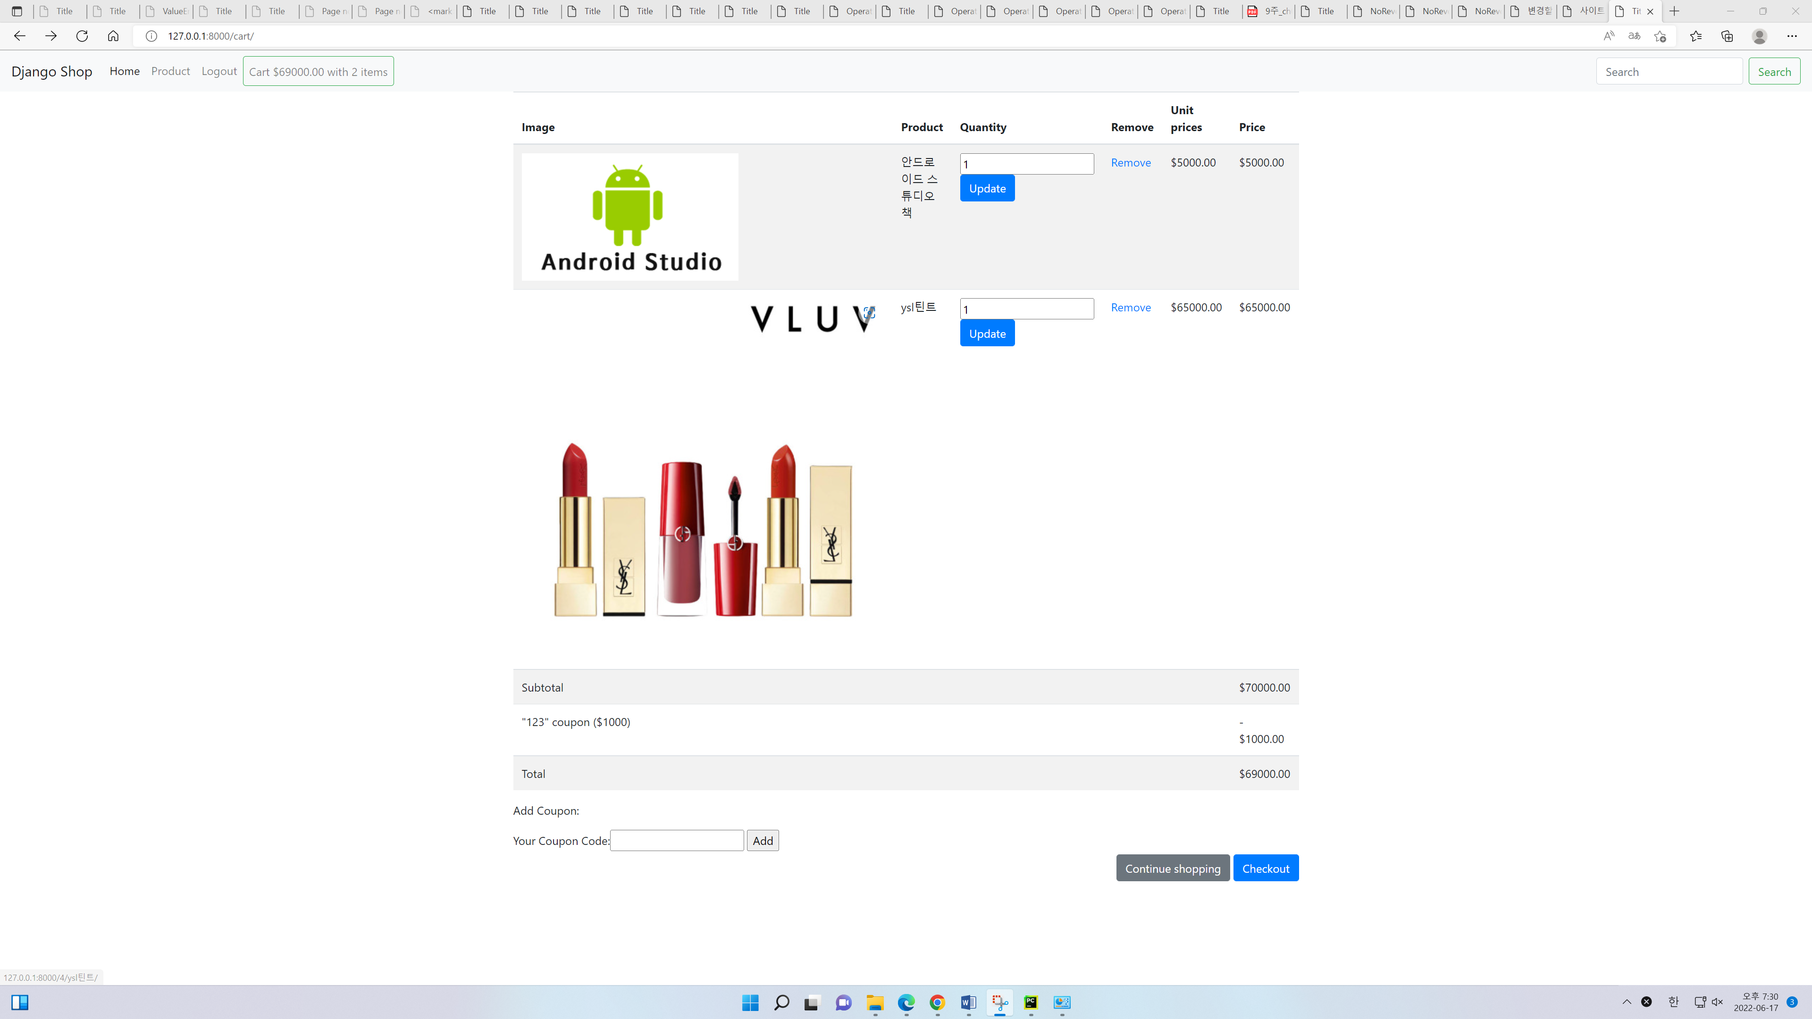The height and width of the screenshot is (1019, 1812).
Task: Open the Collections panel in Edge
Action: pos(1727,35)
